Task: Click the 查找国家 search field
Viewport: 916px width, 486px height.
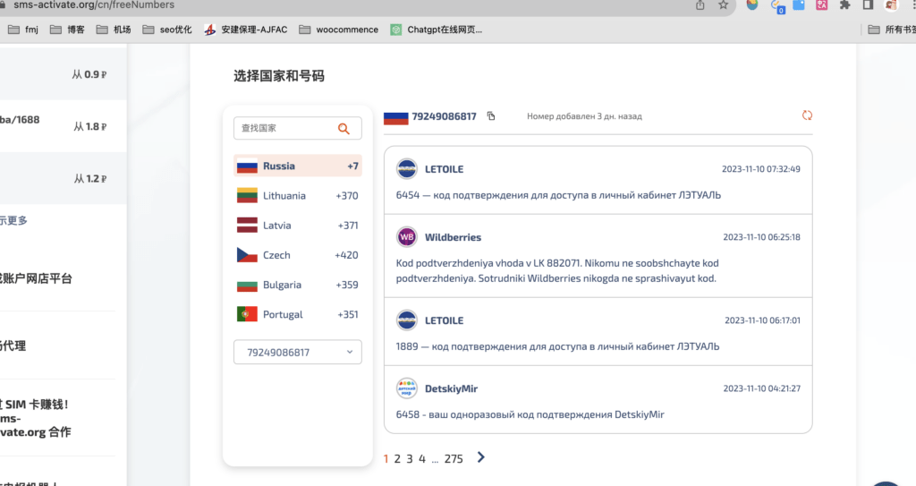Action: (298, 128)
